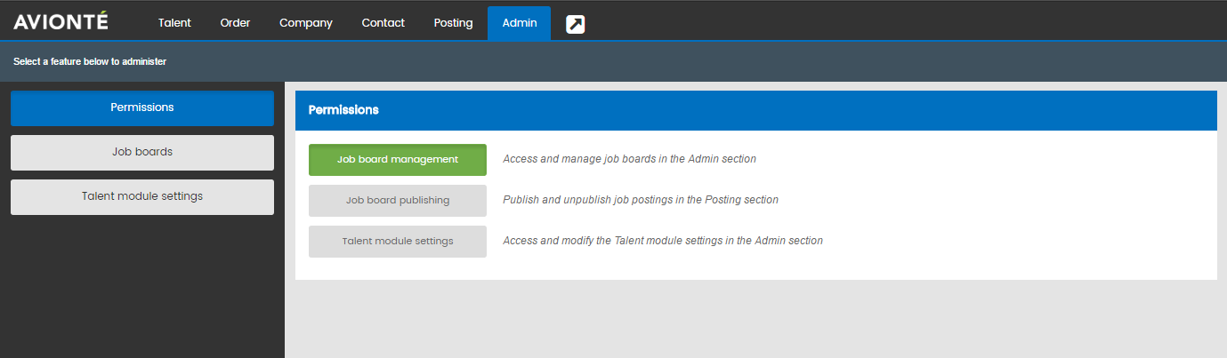Open the Posting tab

[x=453, y=23]
